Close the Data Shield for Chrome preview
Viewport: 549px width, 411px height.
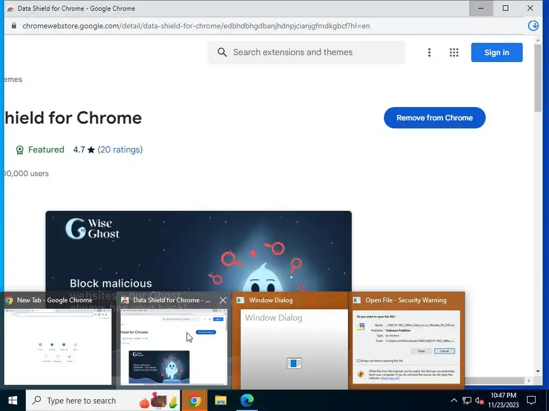(x=222, y=300)
